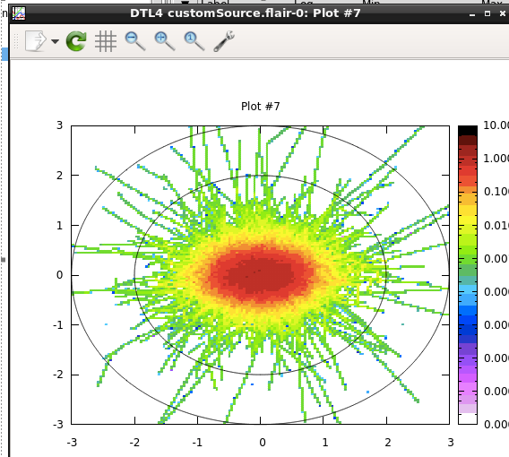The width and height of the screenshot is (509, 457).
Task: Open the export dropdown arrow
Action: click(x=56, y=41)
